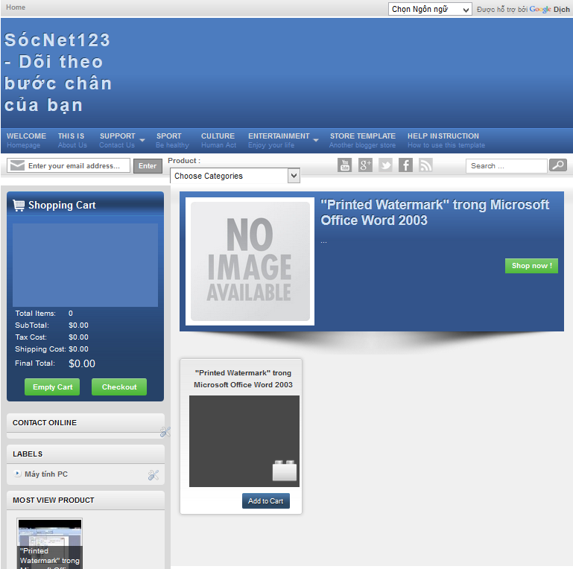Expand the Support menu arrow
This screenshot has height=569, width=573.
coord(142,140)
